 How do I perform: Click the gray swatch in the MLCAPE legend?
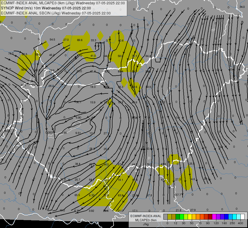pos(165,217)
